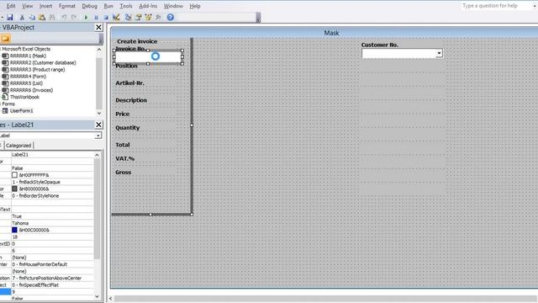The width and height of the screenshot is (538, 303).
Task: Click the Label21 name property value
Action: (x=52, y=155)
